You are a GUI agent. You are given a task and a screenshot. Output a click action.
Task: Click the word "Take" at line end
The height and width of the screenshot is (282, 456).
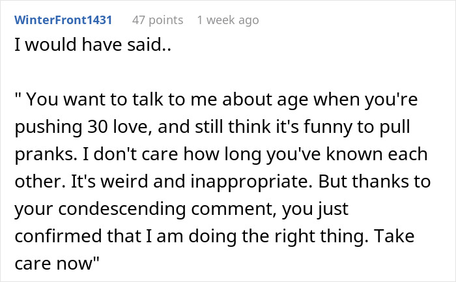click(393, 236)
